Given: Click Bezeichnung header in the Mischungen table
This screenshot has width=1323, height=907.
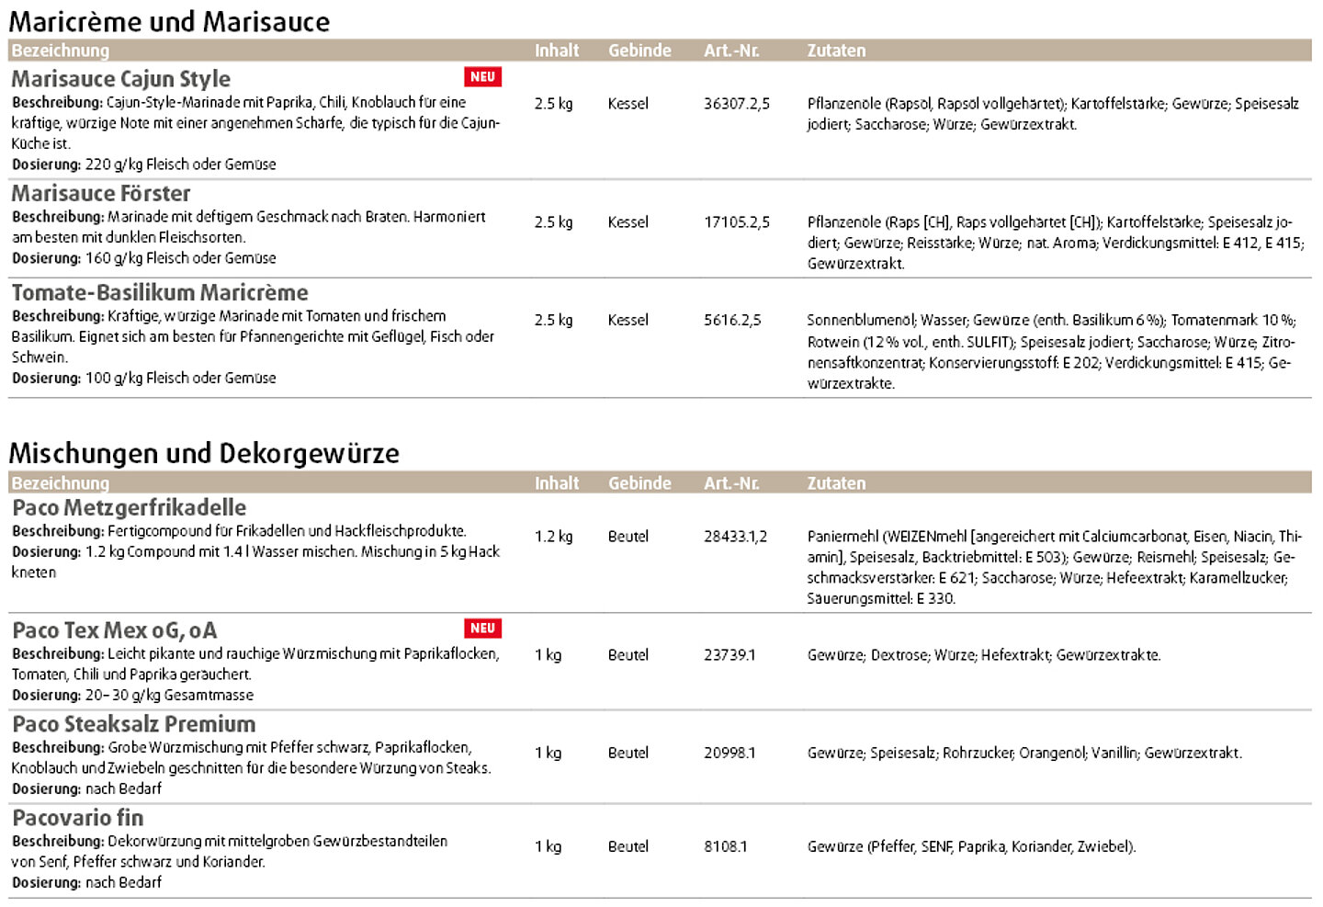Looking at the screenshot, I should click(x=60, y=483).
